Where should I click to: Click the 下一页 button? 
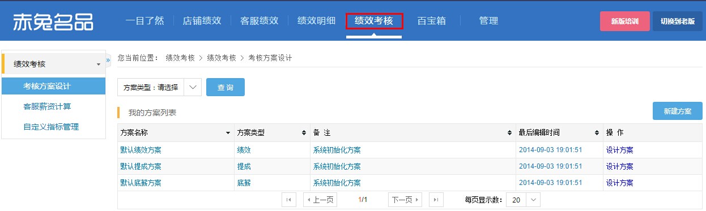pyautogui.click(x=406, y=200)
